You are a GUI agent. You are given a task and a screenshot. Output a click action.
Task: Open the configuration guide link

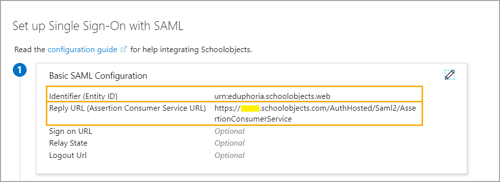click(x=82, y=50)
